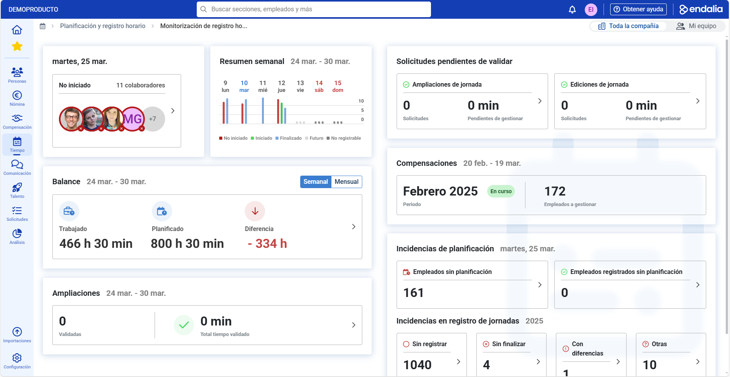Select Semanal balance view
730x377 pixels.
315,182
